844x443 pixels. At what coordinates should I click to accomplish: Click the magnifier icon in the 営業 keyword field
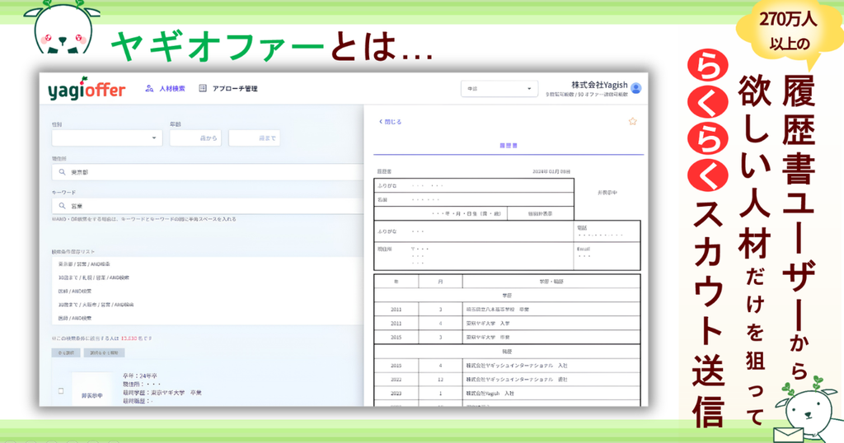[63, 206]
